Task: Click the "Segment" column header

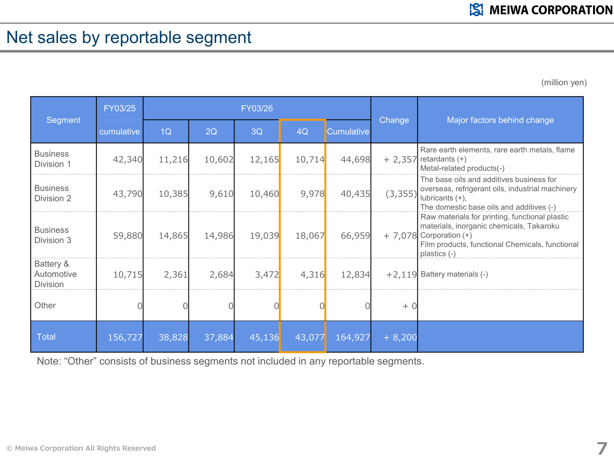Action: [x=64, y=120]
